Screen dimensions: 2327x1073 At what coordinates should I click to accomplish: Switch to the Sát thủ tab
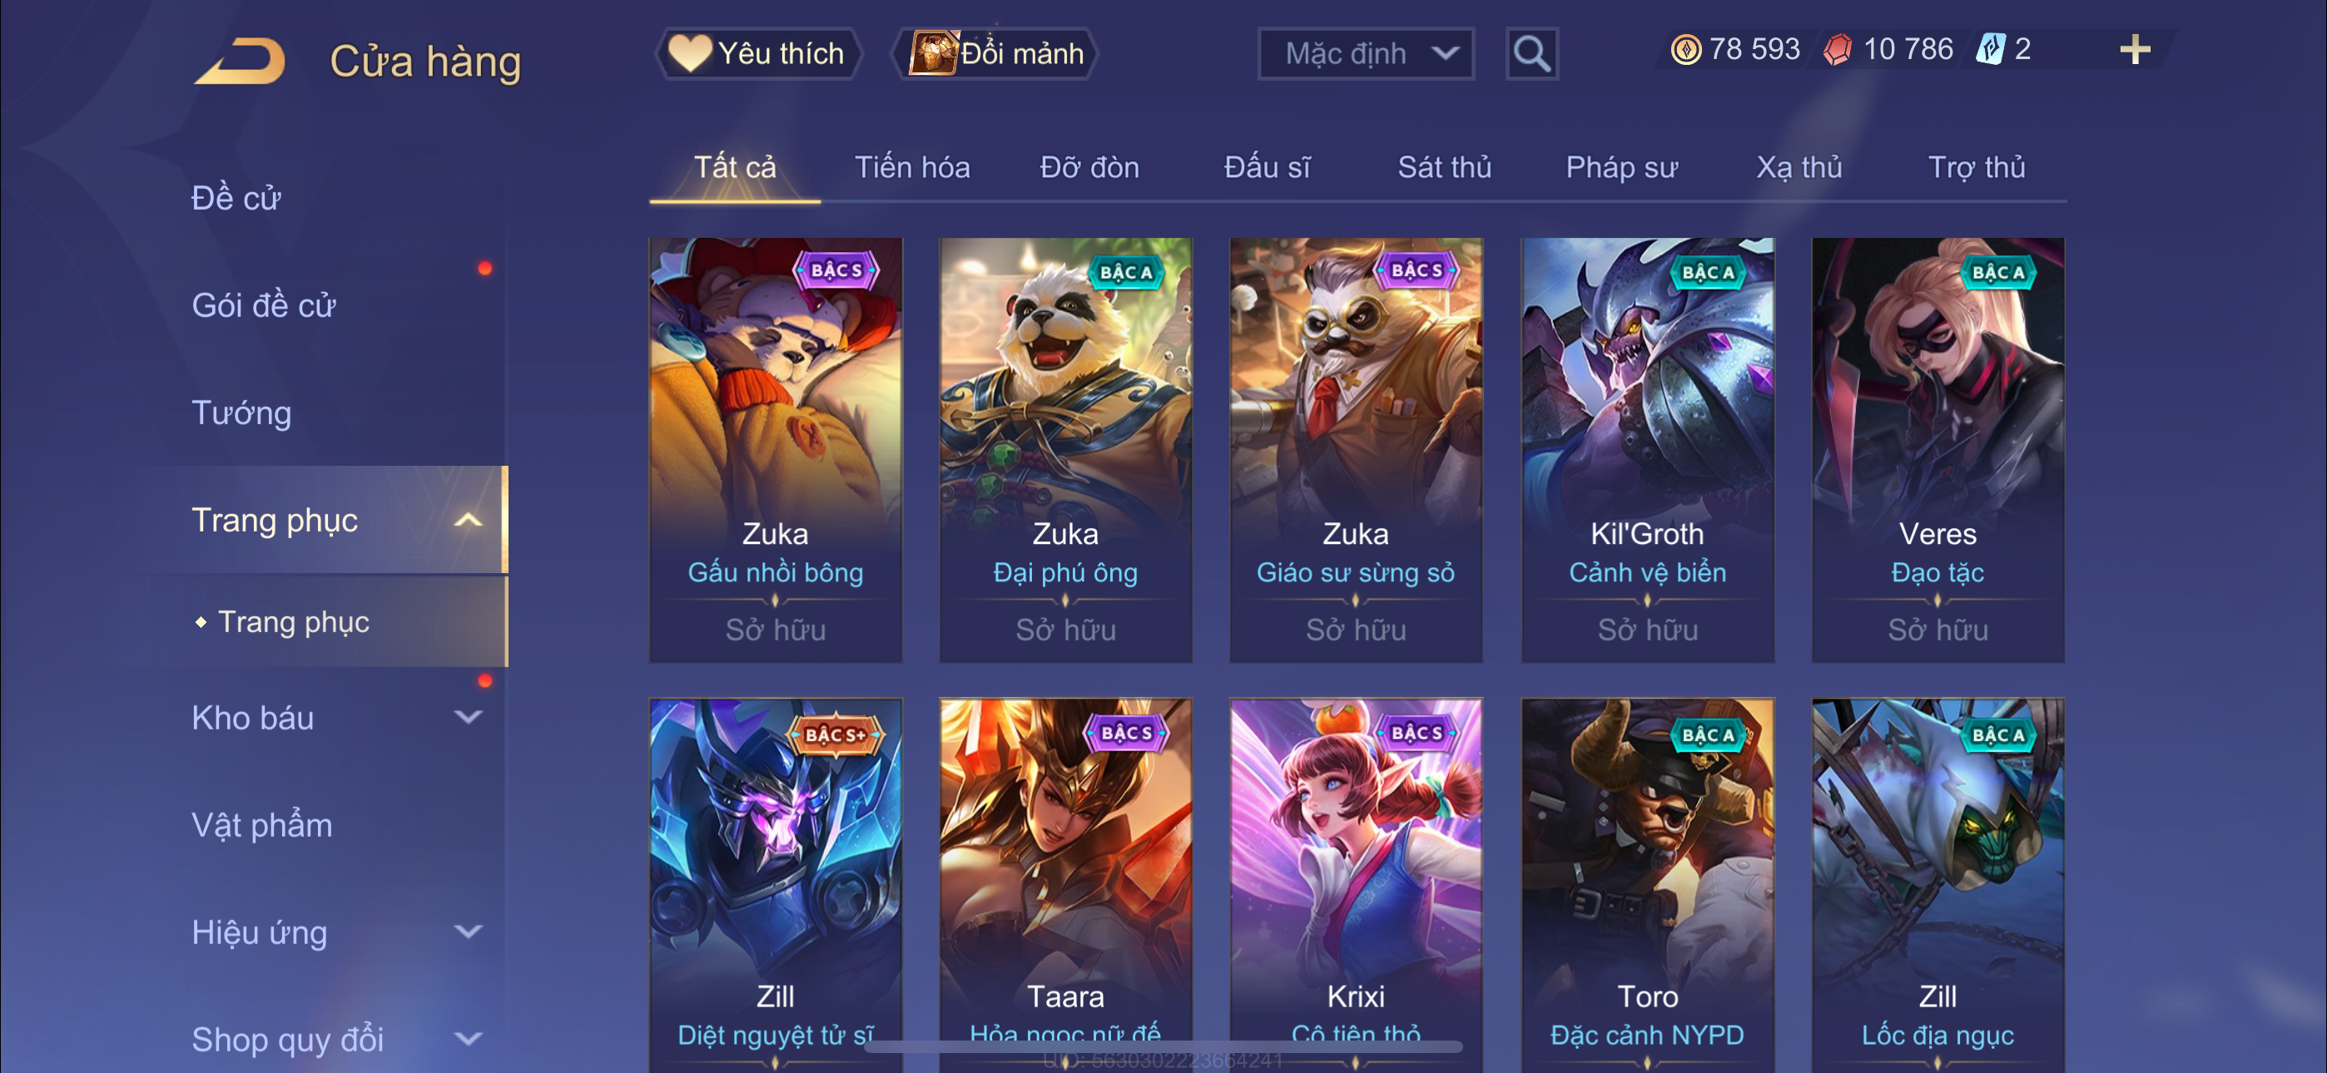point(1445,167)
